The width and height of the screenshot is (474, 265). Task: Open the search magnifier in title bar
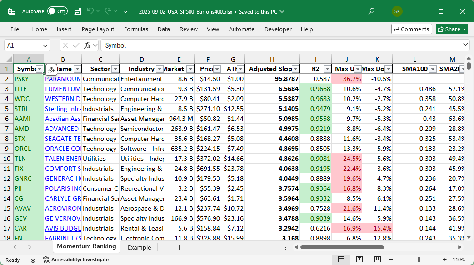(371, 11)
